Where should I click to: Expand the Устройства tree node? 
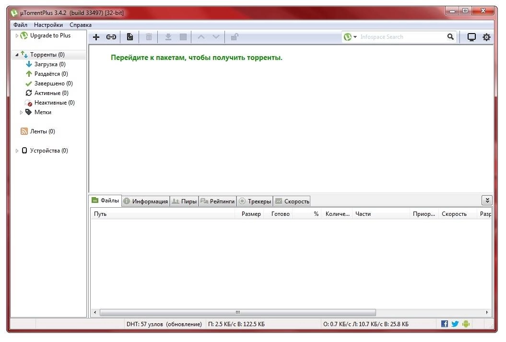[17, 151]
